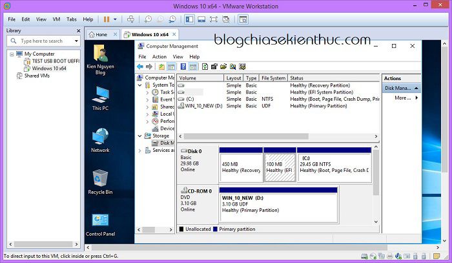Close the Home tab
Image resolution: width=452 pixels, height=263 pixels.
pos(115,34)
